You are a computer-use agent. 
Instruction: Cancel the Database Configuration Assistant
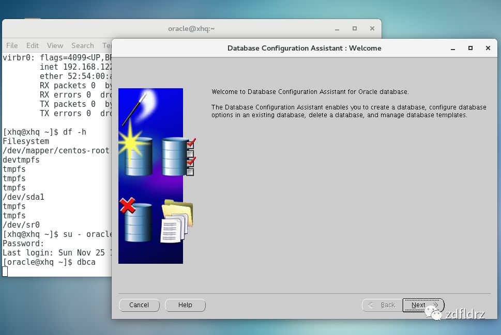139,305
